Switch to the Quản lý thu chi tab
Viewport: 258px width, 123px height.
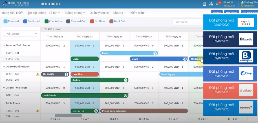(x=99, y=13)
